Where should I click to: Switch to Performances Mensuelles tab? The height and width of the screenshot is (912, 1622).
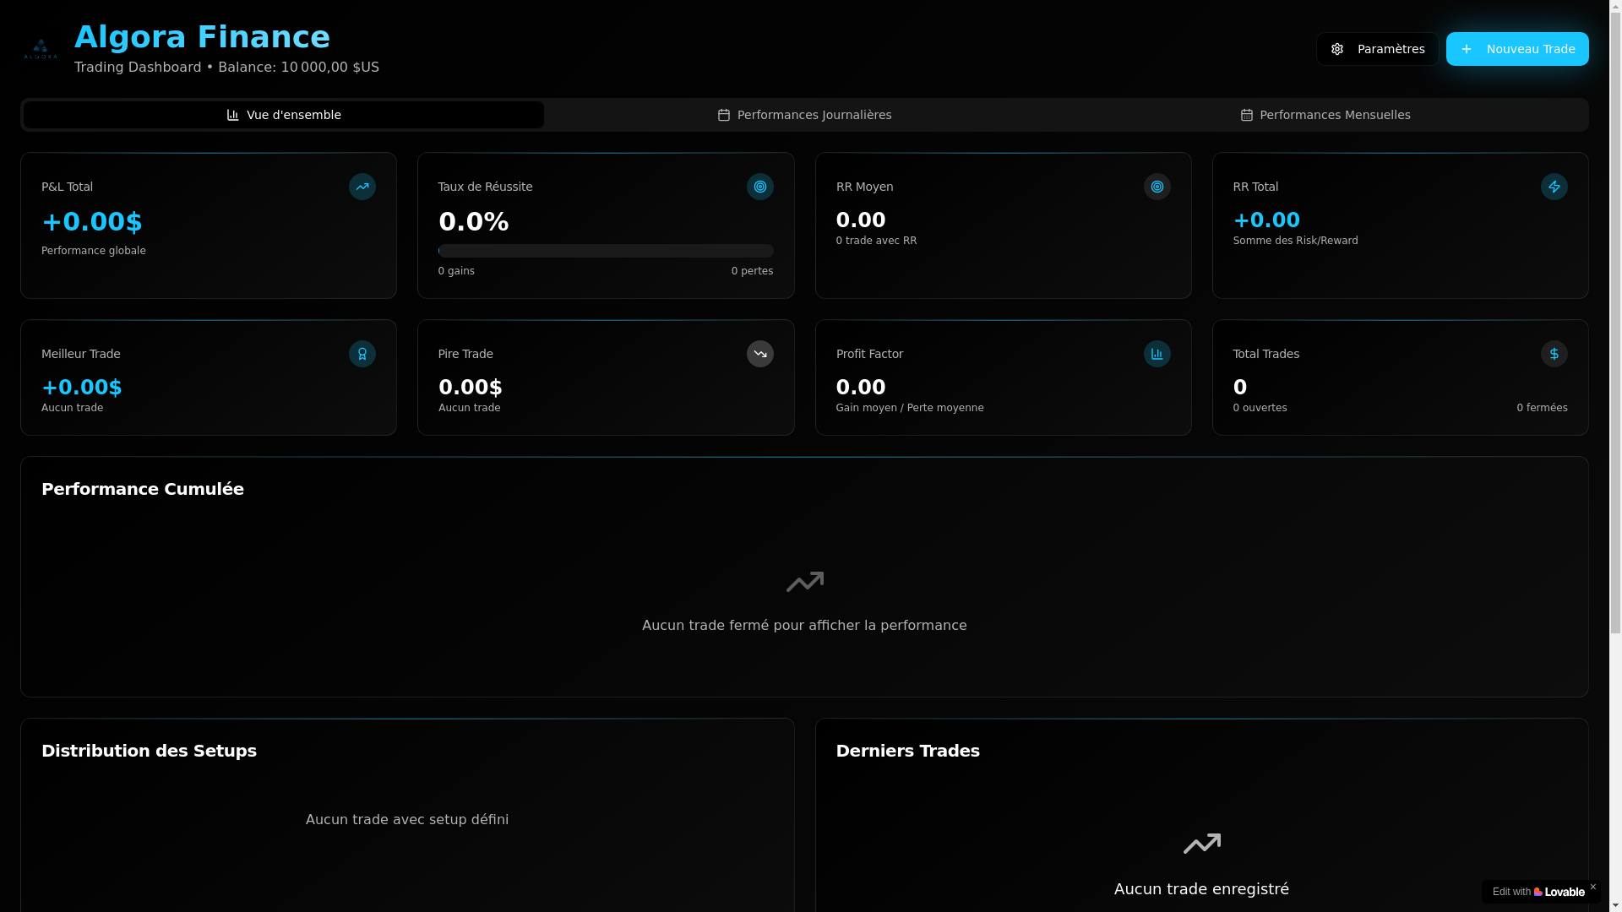(x=1325, y=115)
